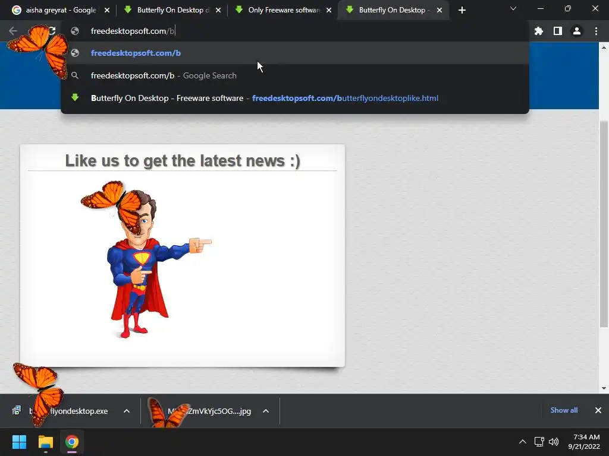Select the freedesktopsoft.com/b URL suggestion
609x456 pixels.
pos(295,53)
